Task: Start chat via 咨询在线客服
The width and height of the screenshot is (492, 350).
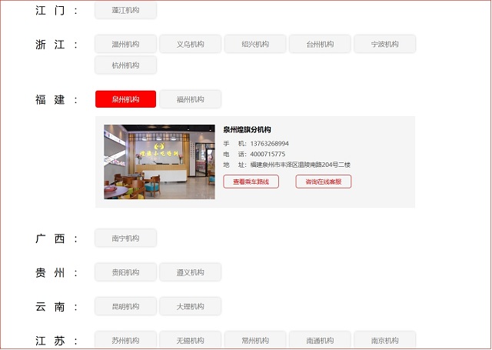Action: pos(323,182)
